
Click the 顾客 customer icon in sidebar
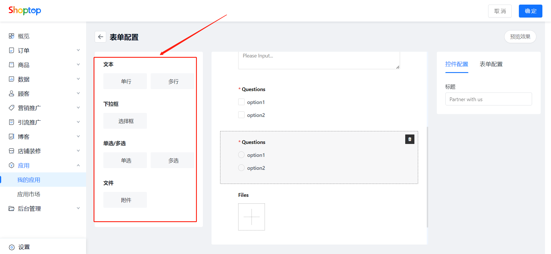[x=11, y=93]
